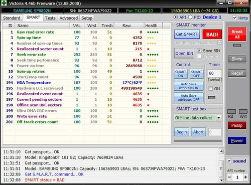The image size is (251, 185).
Task: Click the Name column header
Action: pyautogui.click(x=43, y=26)
